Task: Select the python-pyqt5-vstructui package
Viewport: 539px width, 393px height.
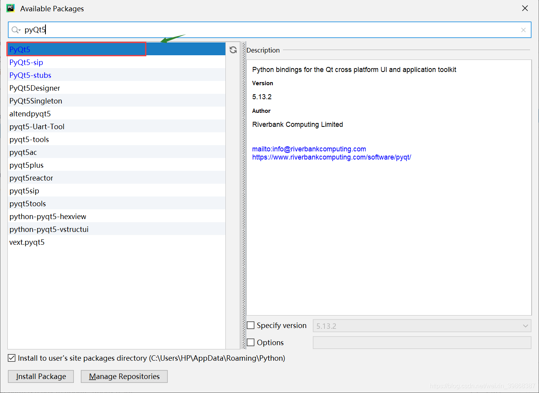Action: [x=117, y=229]
